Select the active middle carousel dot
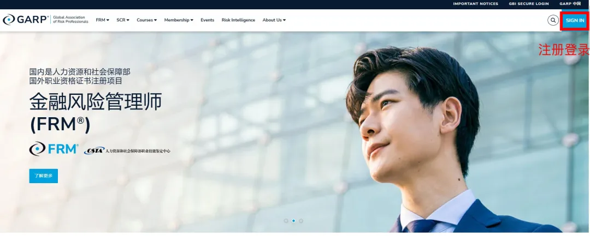Image resolution: width=590 pixels, height=236 pixels. (293, 221)
